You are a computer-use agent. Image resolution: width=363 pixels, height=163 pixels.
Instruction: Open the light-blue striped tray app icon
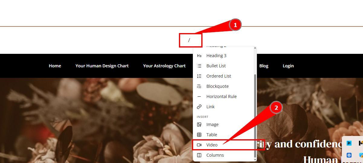[349, 143]
